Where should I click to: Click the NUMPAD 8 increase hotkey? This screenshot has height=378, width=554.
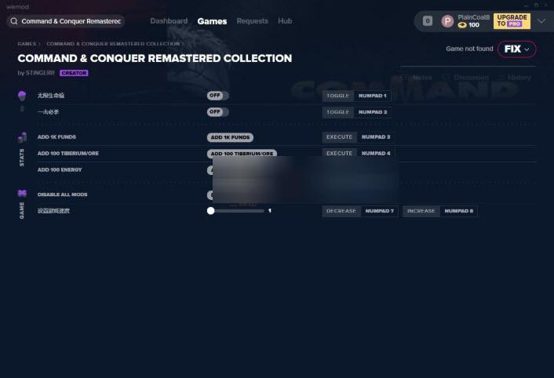(x=458, y=211)
